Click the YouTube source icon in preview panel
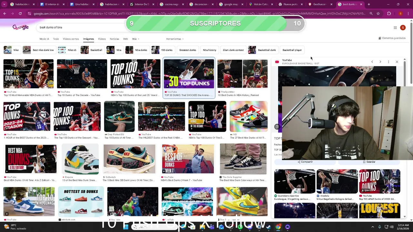Image resolution: width=413 pixels, height=232 pixels. coord(277,62)
